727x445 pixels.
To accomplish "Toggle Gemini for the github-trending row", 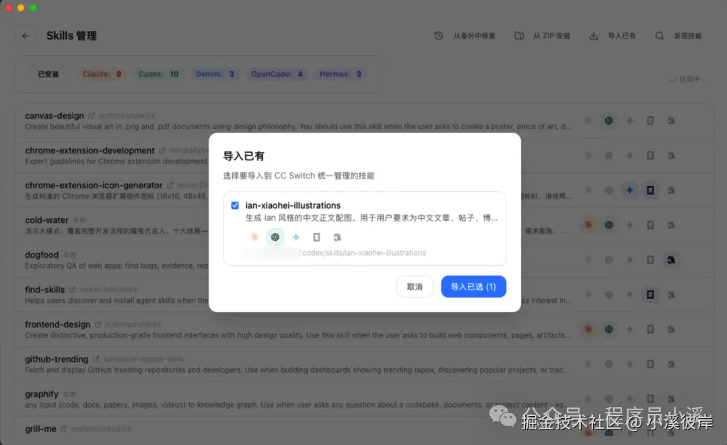I will (x=629, y=364).
